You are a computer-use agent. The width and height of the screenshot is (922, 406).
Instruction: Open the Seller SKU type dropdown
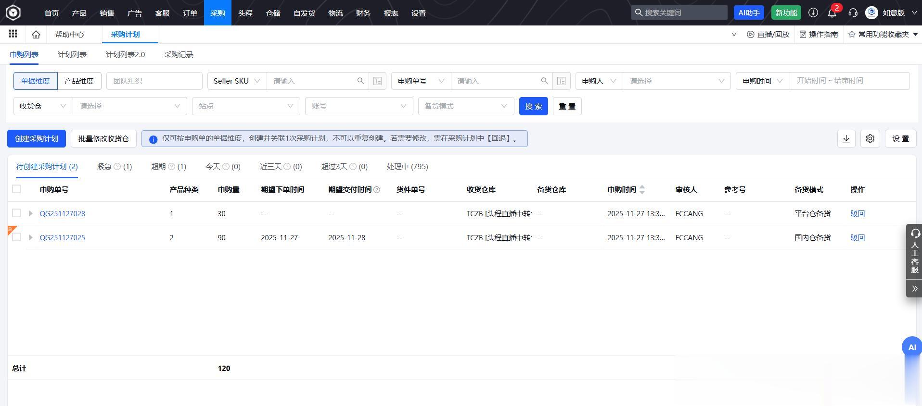pos(237,81)
